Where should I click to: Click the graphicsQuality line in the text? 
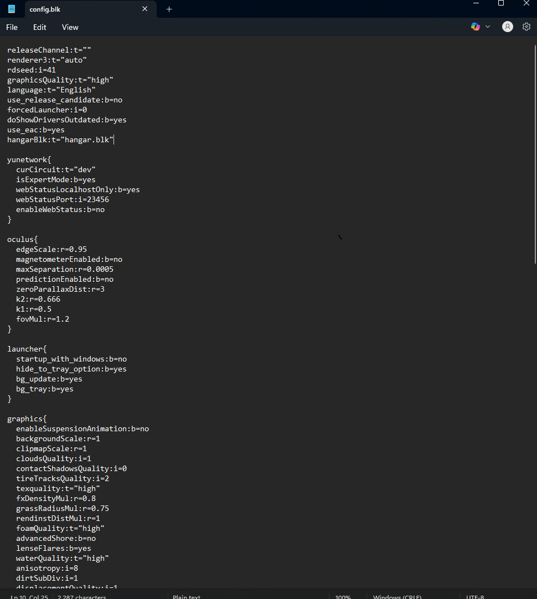(60, 80)
